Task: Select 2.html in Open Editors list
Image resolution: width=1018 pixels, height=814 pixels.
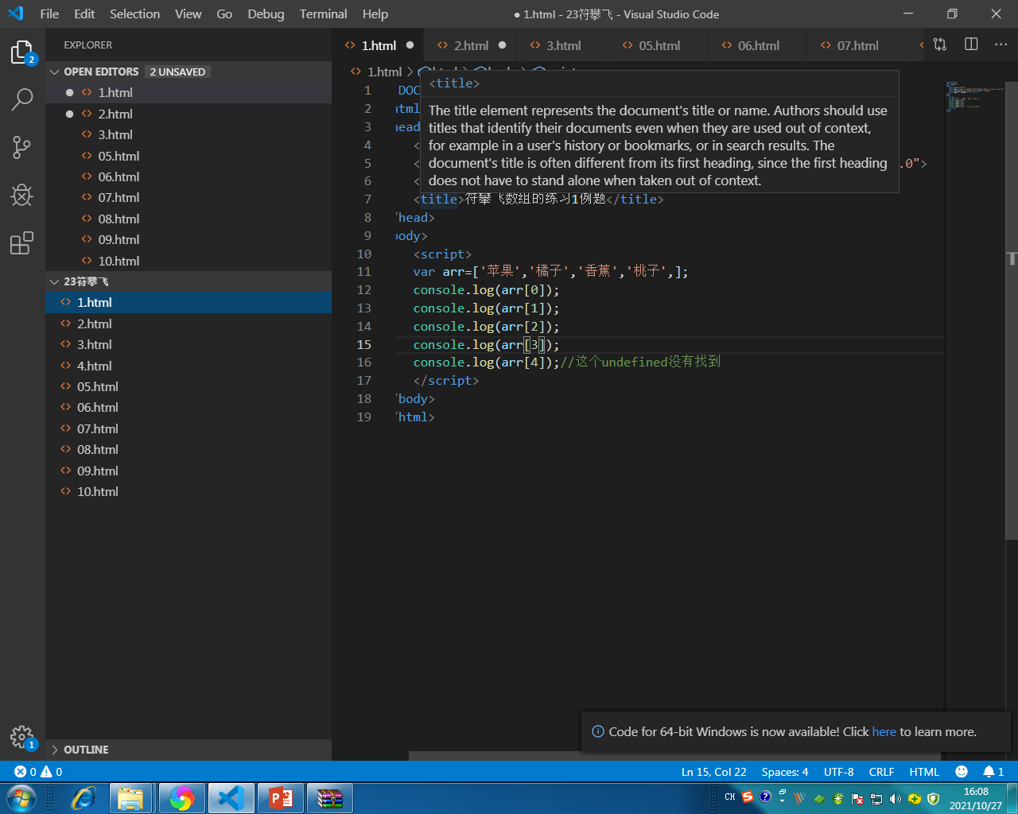Action: coord(188,114)
